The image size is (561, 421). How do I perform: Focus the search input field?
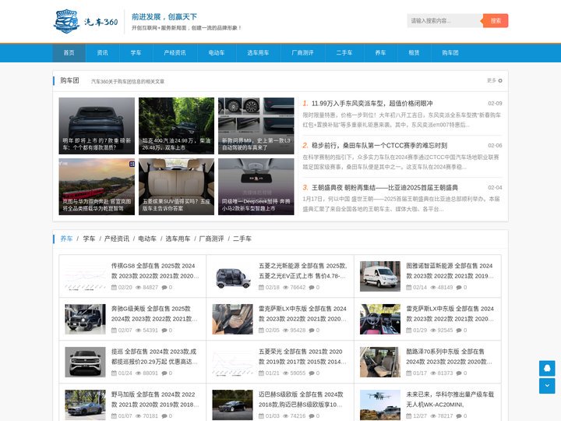[x=445, y=21]
